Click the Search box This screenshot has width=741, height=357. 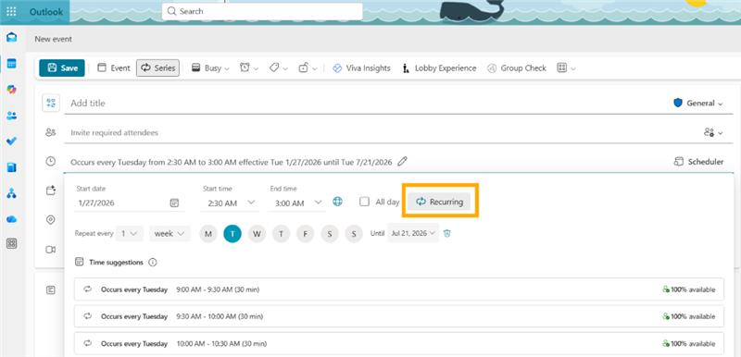(262, 11)
